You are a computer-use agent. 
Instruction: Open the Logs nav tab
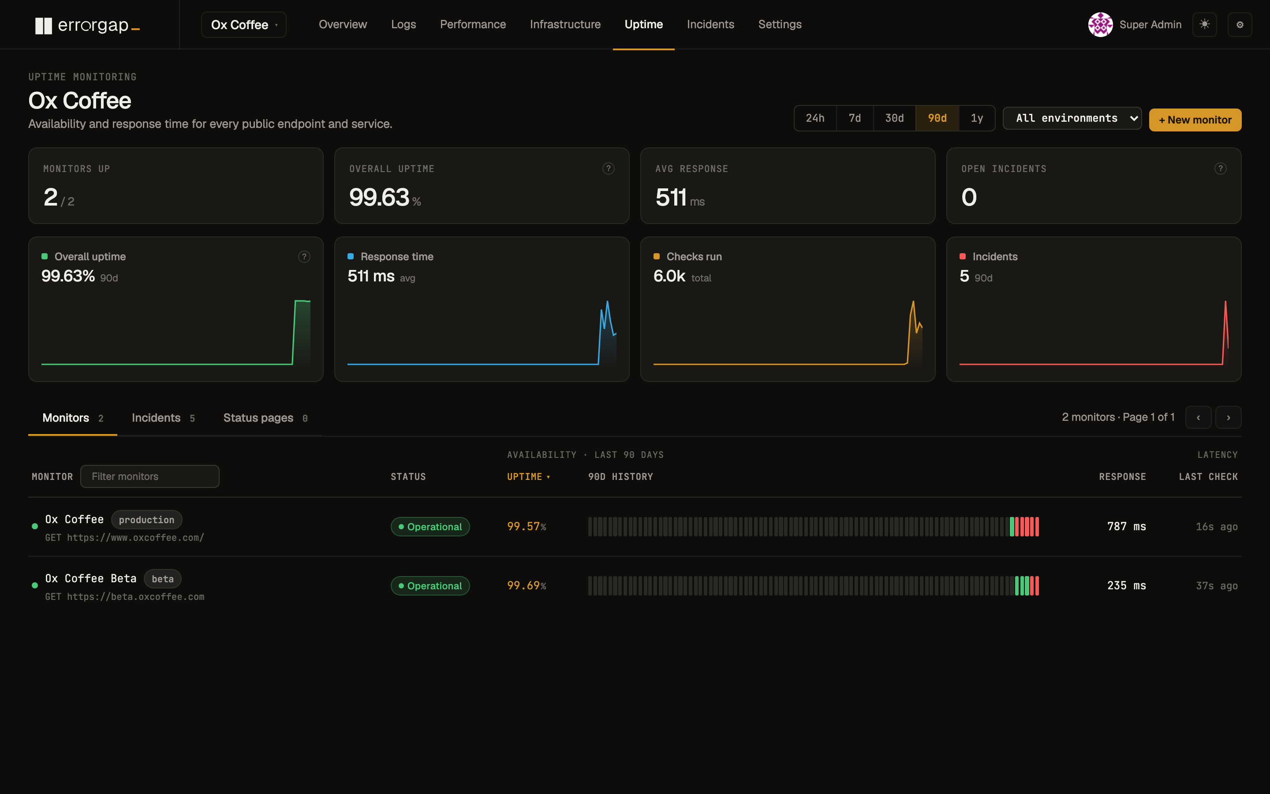click(x=403, y=25)
